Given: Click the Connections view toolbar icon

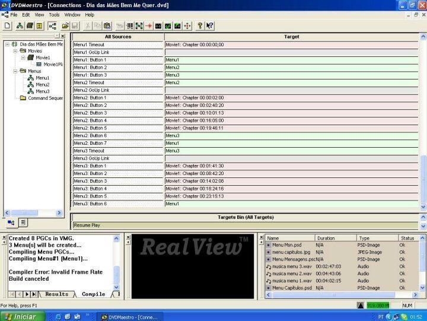Looking at the screenshot, I should [x=51, y=26].
